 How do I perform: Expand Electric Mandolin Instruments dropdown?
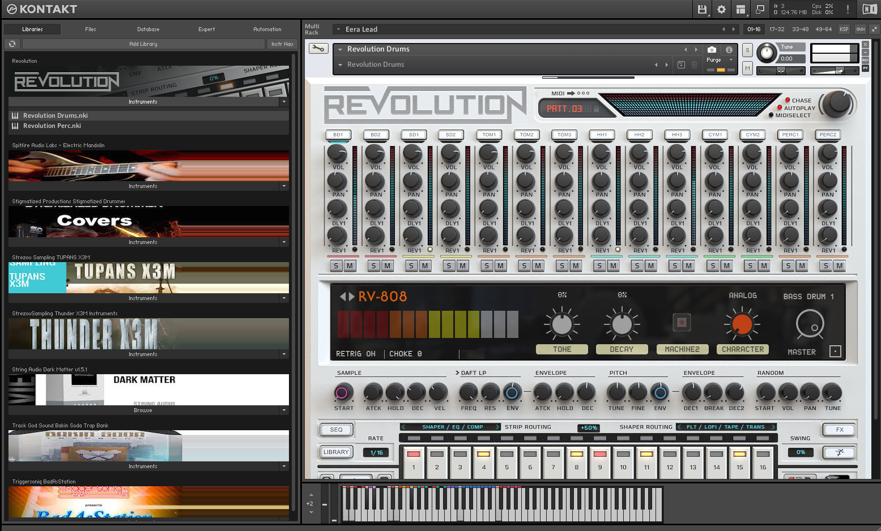click(284, 186)
